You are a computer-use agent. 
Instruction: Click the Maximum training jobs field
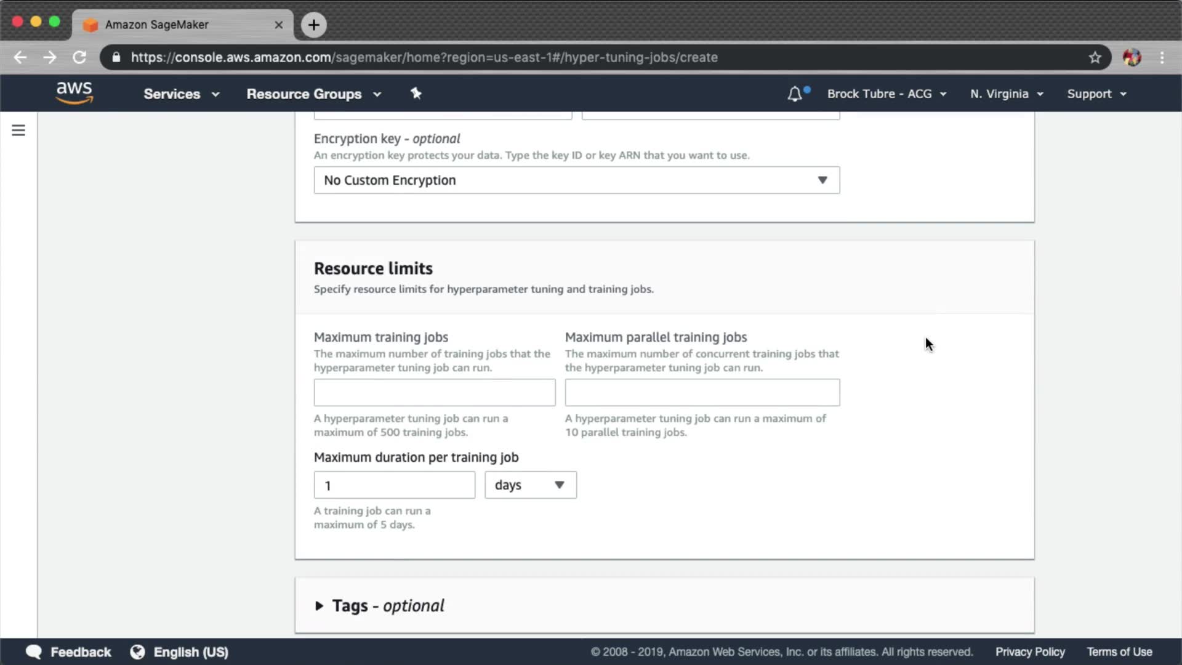434,393
